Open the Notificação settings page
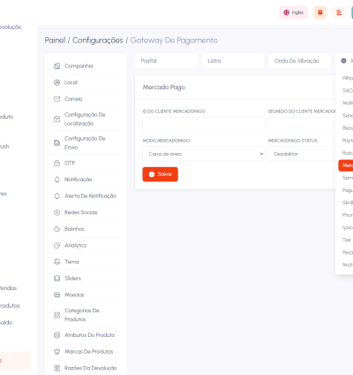The image size is (353, 375). tap(86, 180)
